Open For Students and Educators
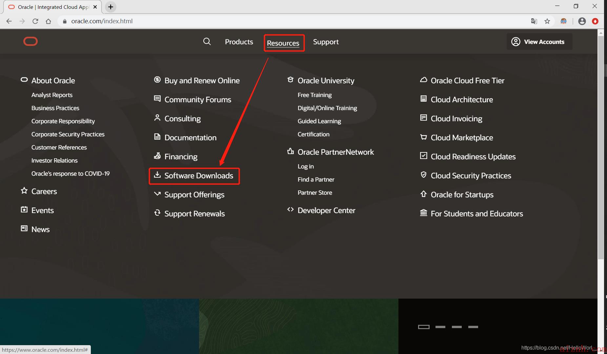Viewport: 607px width, 354px height. click(477, 214)
